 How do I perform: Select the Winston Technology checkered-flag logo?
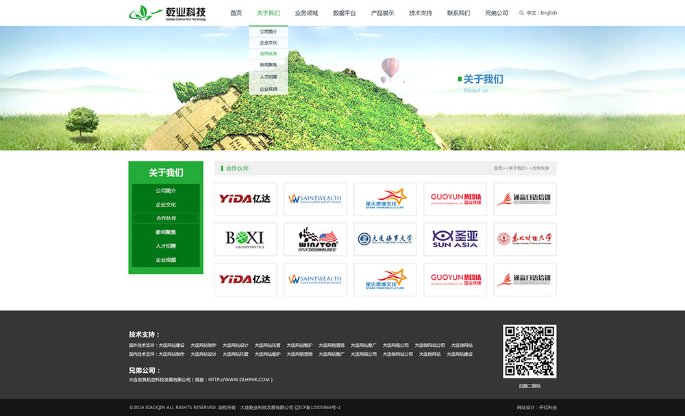[316, 239]
